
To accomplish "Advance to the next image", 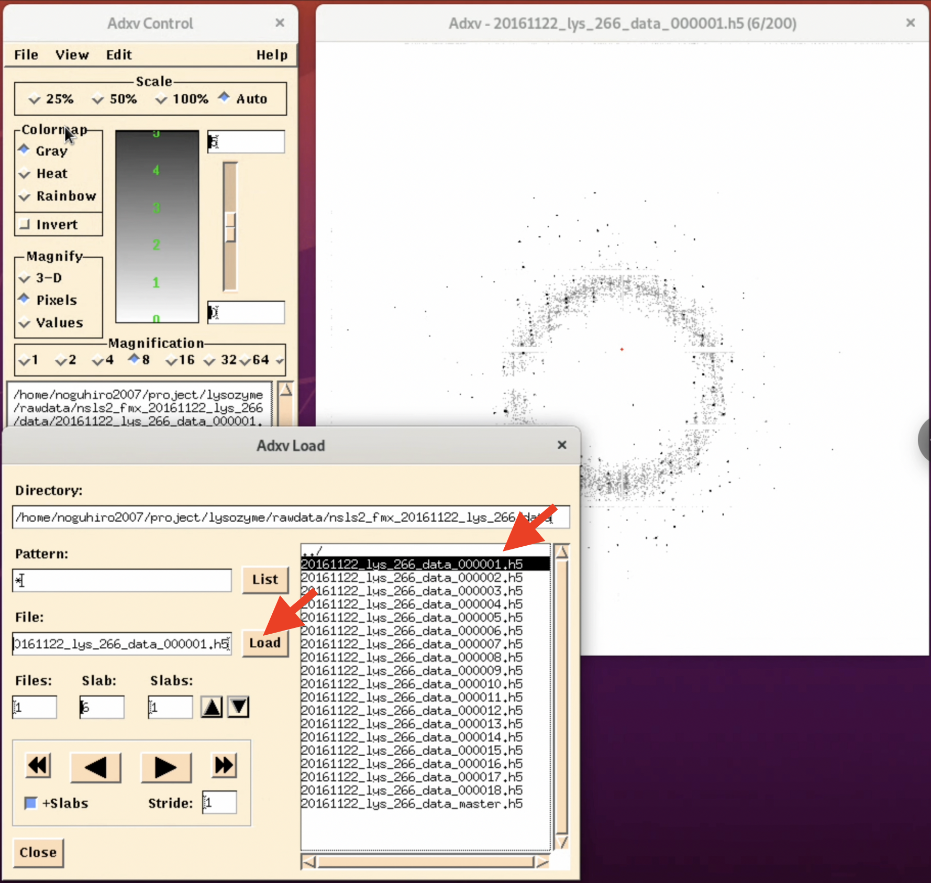I will click(166, 766).
